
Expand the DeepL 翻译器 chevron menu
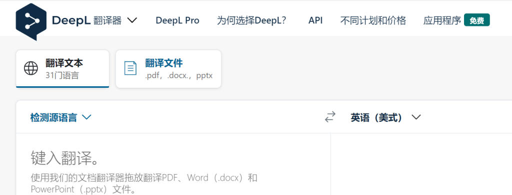[132, 20]
